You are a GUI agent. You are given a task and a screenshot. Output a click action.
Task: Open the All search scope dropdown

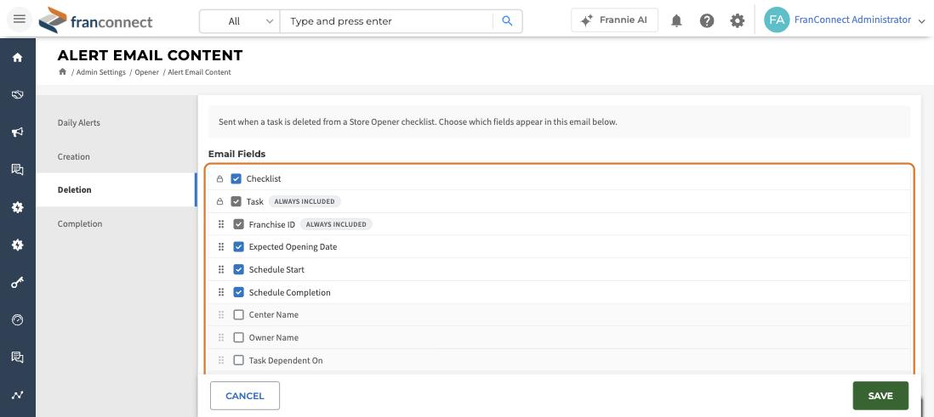tap(240, 21)
